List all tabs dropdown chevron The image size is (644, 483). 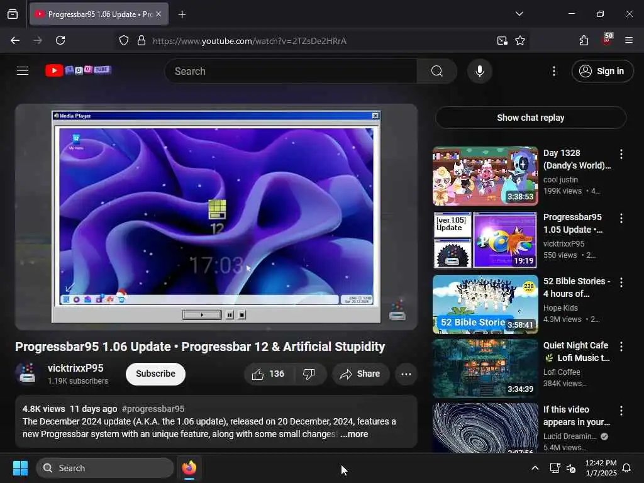coord(519,14)
